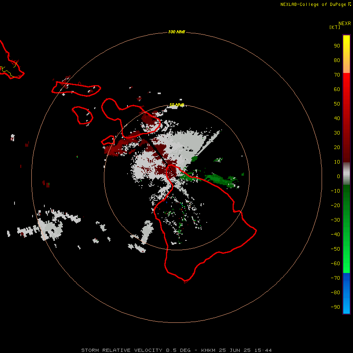Viewport: 353px width, 353px height.
Task: Click the -90 scale label
Action: [335, 307]
